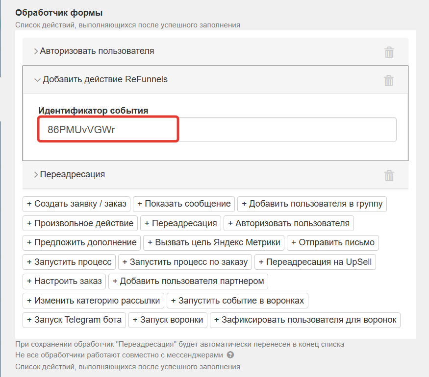This screenshot has width=429, height=377.
Task: Remove the "Переадресация" handler using its trash icon
Action: pos(389,175)
